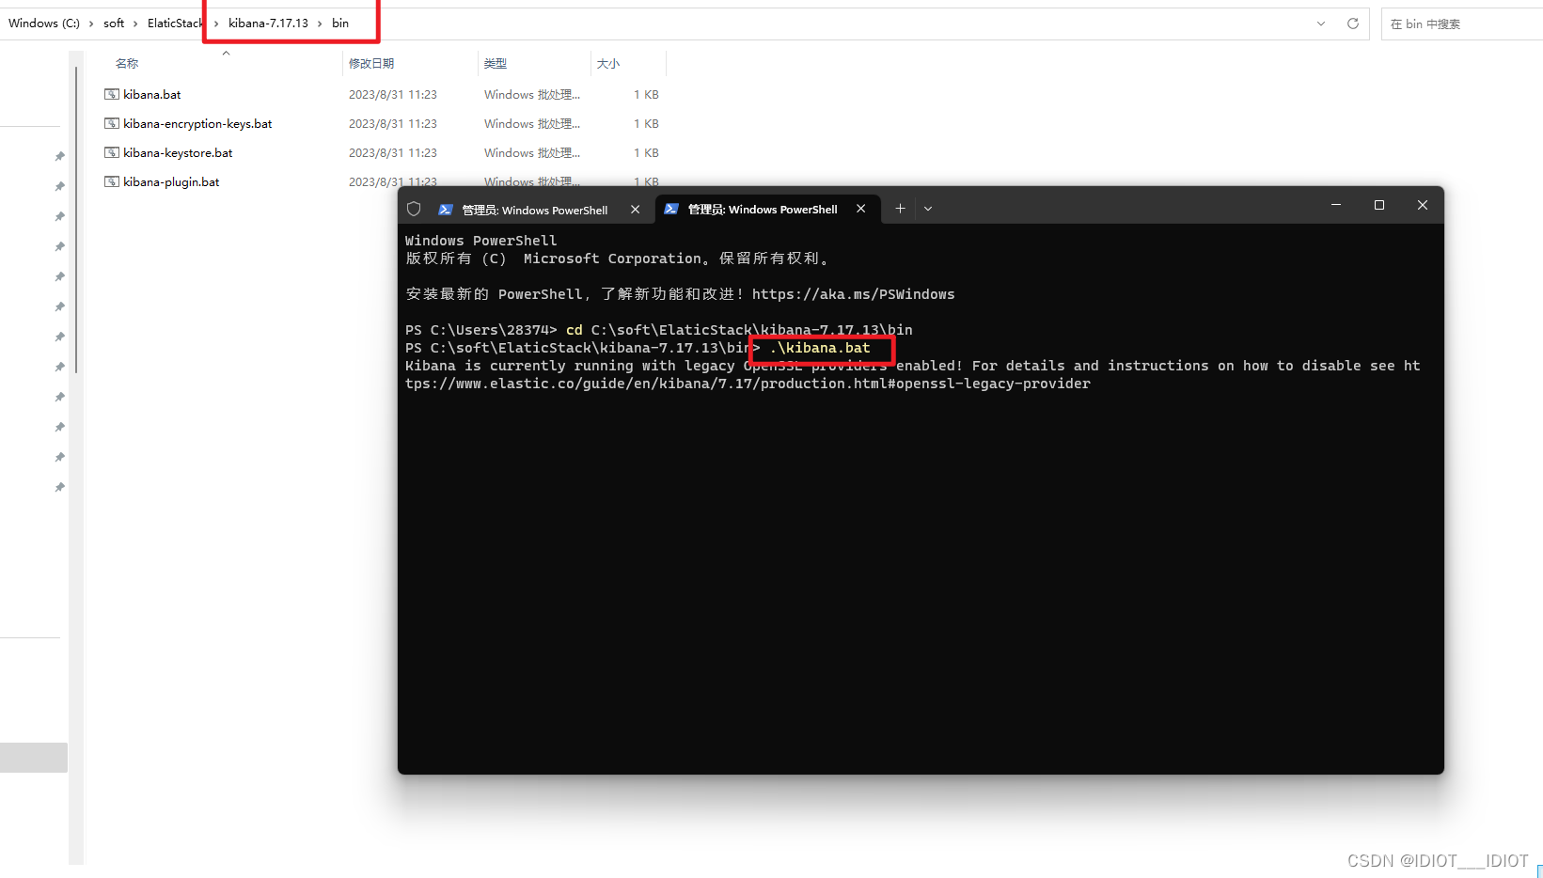Image resolution: width=1543 pixels, height=878 pixels.
Task: Click the admin shield icon in terminal
Action: click(x=414, y=210)
